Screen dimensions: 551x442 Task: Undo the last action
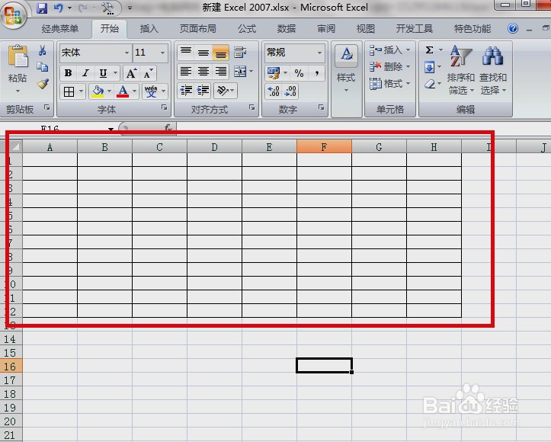pos(58,8)
